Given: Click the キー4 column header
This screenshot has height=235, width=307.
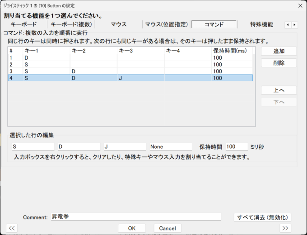Looking at the screenshot, I should click(x=188, y=51).
